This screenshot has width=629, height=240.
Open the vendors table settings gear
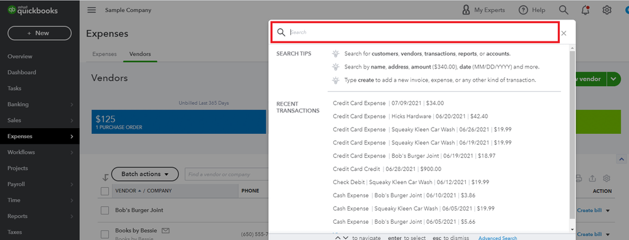point(606,178)
